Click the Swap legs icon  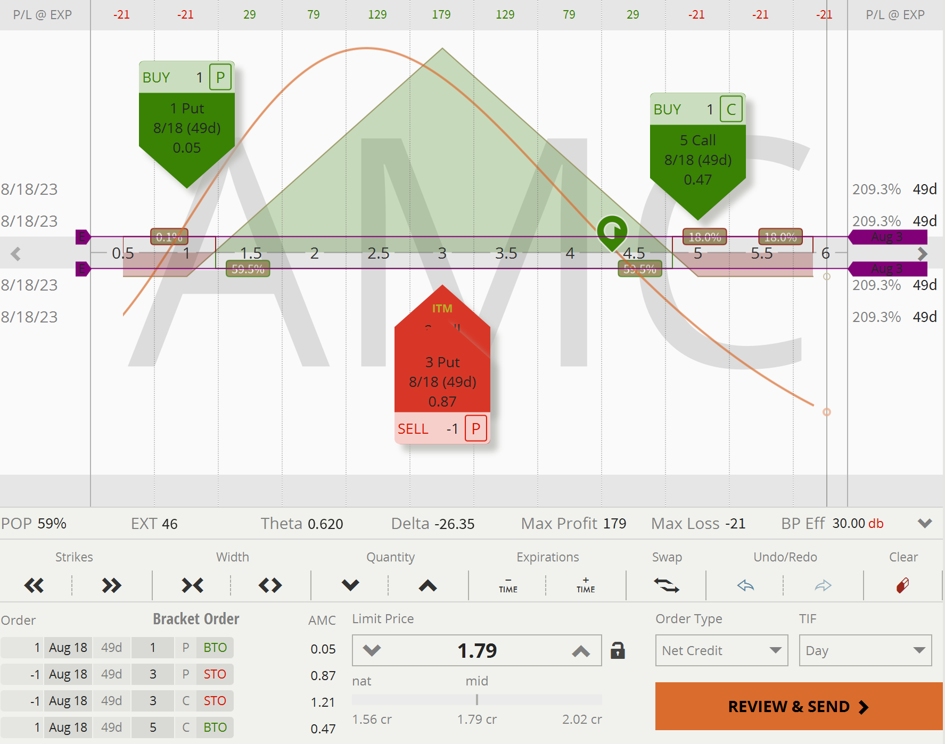(666, 585)
